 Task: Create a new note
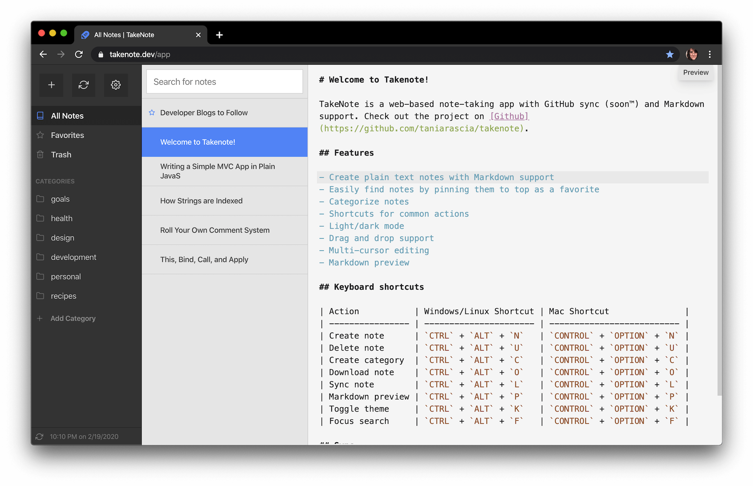[51, 85]
